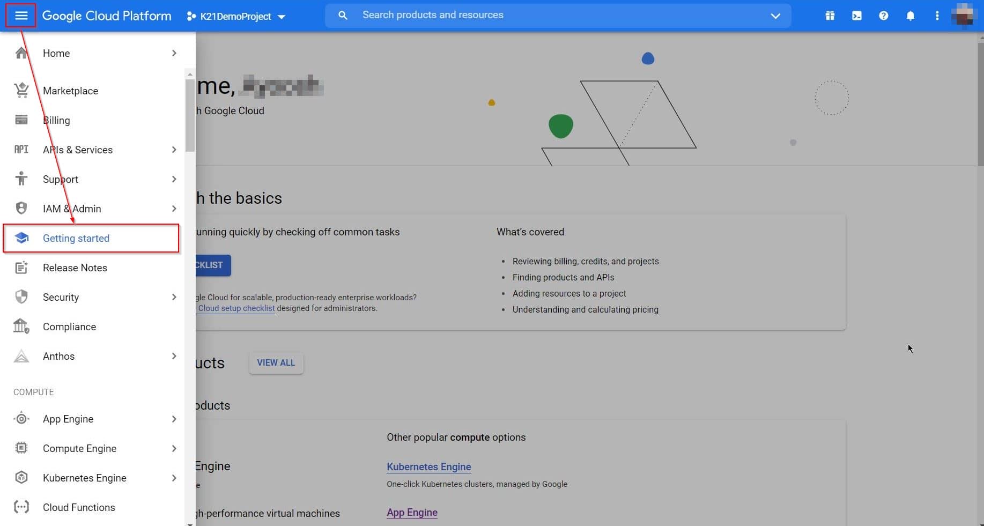Open the Cloud setup checklist link

click(236, 308)
